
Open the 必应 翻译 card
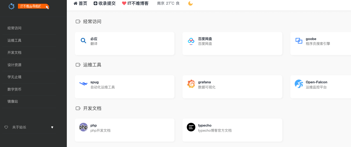pyautogui.click(x=125, y=44)
